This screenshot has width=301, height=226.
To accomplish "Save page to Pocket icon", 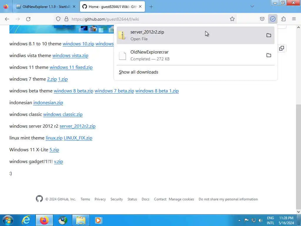I will click(262, 19).
